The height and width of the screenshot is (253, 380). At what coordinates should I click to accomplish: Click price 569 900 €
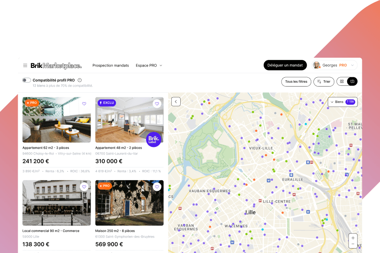point(109,245)
